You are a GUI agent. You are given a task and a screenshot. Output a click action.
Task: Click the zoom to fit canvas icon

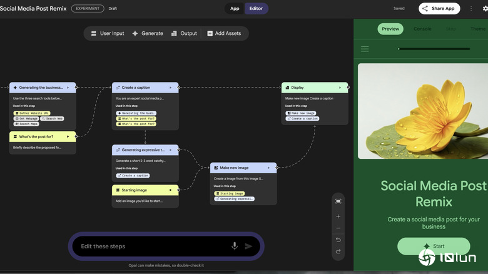338,201
